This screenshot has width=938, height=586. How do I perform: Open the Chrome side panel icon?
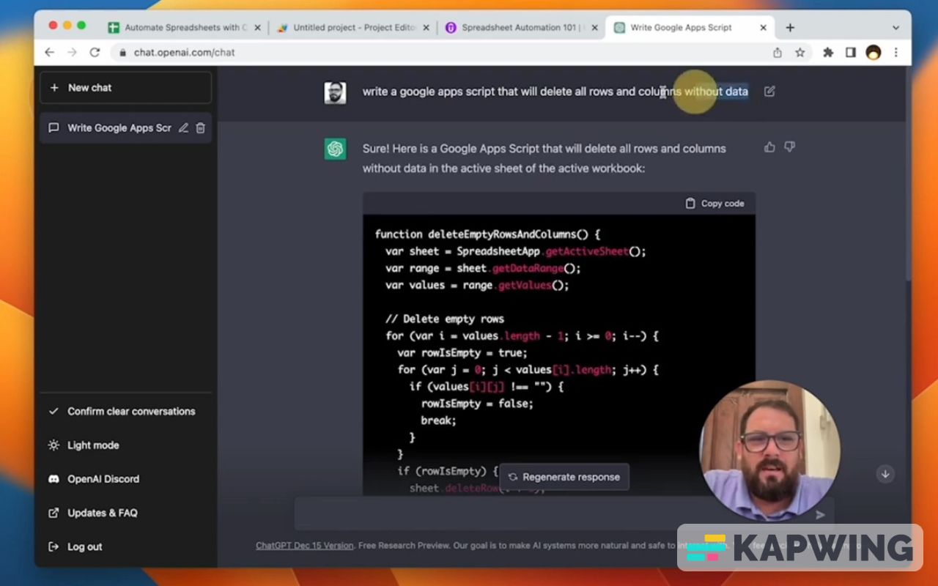(x=851, y=52)
